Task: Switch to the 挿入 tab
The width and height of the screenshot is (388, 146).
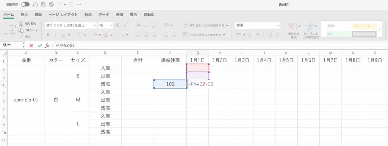Action: coord(24,15)
